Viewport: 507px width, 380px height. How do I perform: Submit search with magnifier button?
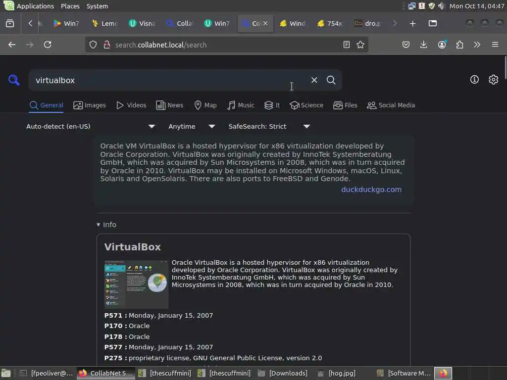pos(331,80)
